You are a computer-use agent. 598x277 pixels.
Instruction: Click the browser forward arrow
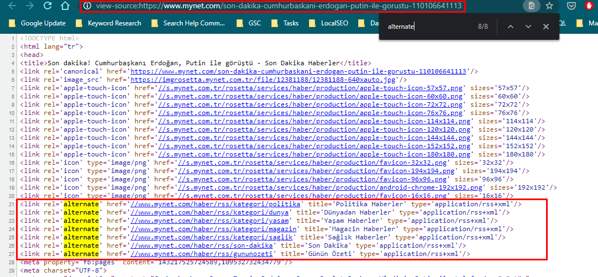pyautogui.click(x=30, y=6)
